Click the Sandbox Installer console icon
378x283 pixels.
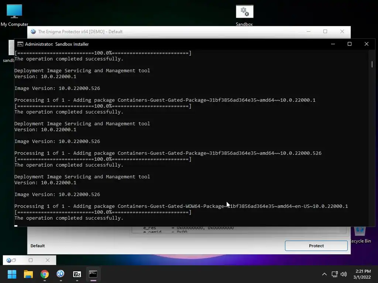(x=20, y=44)
